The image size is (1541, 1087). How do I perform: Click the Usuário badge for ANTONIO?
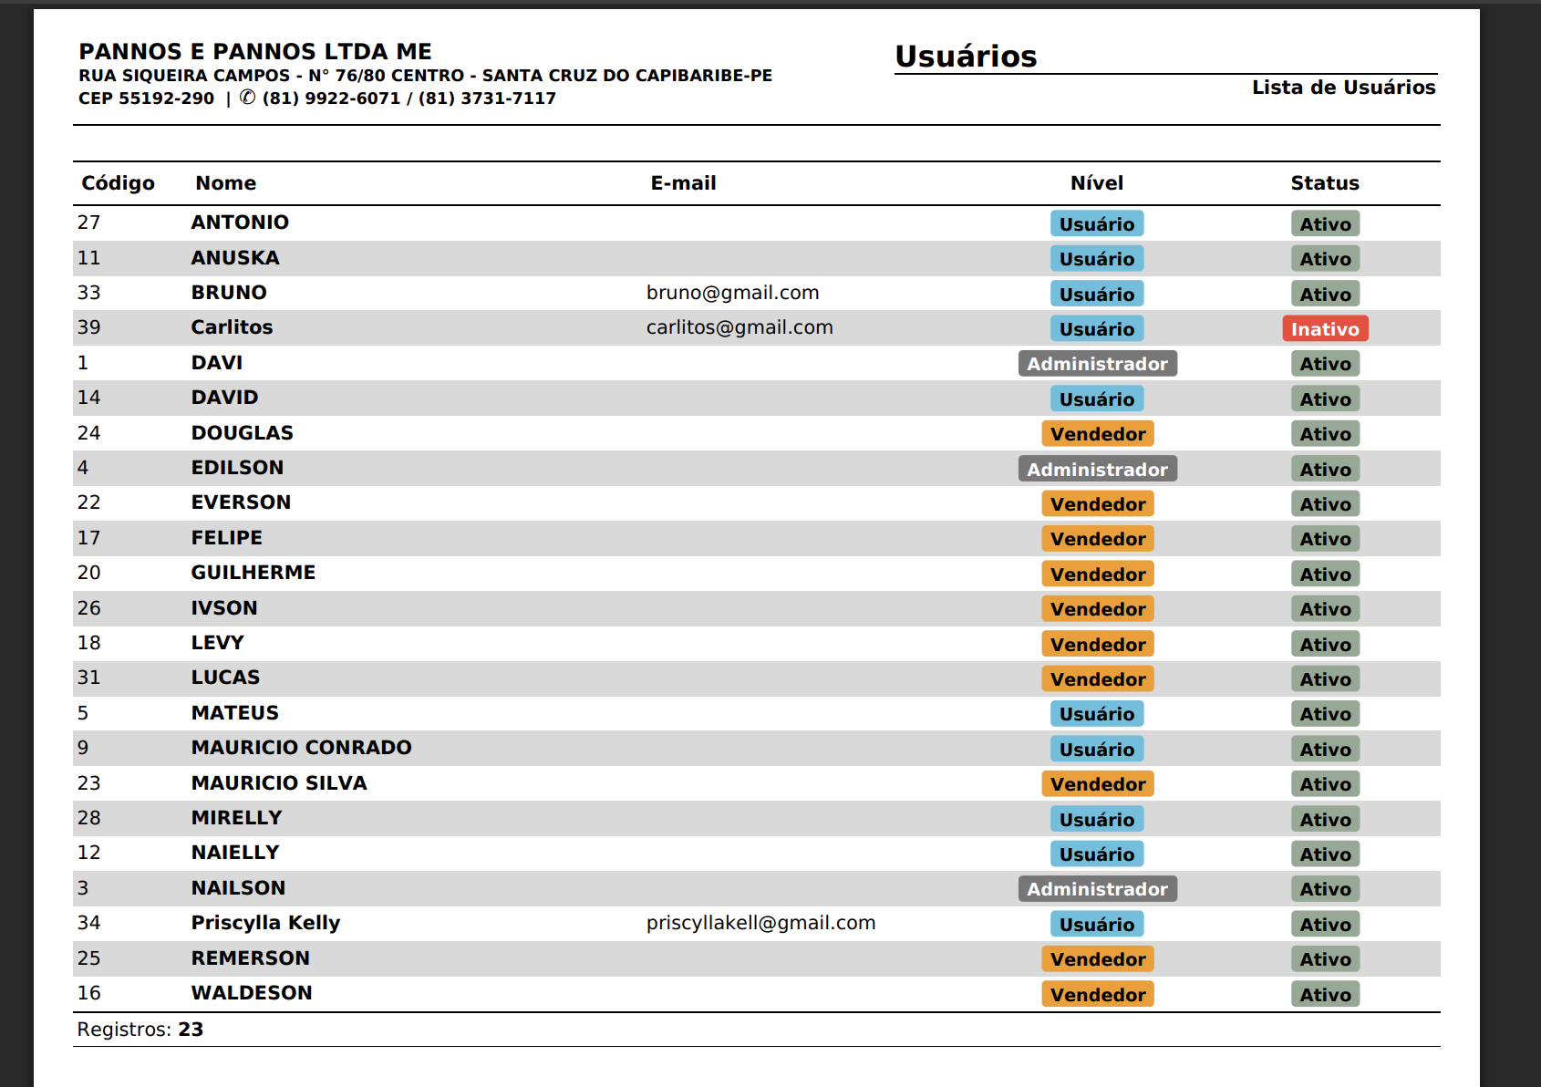point(1096,224)
